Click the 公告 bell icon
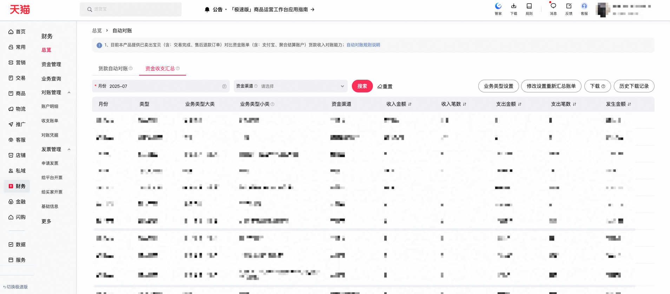The height and width of the screenshot is (294, 670). tap(207, 9)
